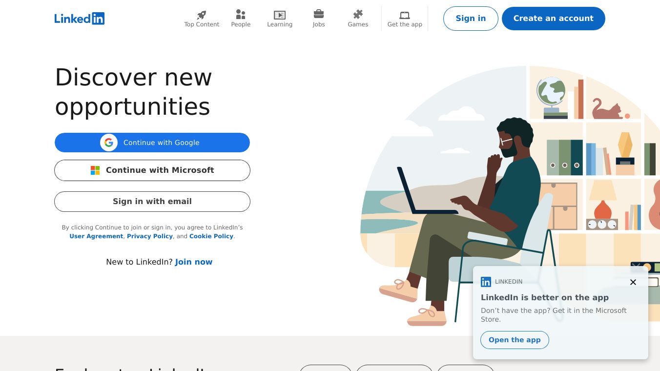This screenshot has width=660, height=371.
Task: Click the "Discover new opportunities" headline
Action: 133,92
